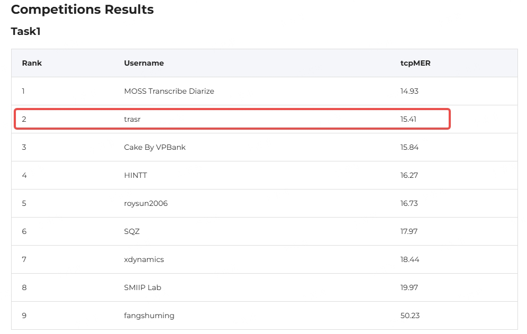The height and width of the screenshot is (334, 527).
Task: Select the 16.27 score for HINTT
Action: 409,175
